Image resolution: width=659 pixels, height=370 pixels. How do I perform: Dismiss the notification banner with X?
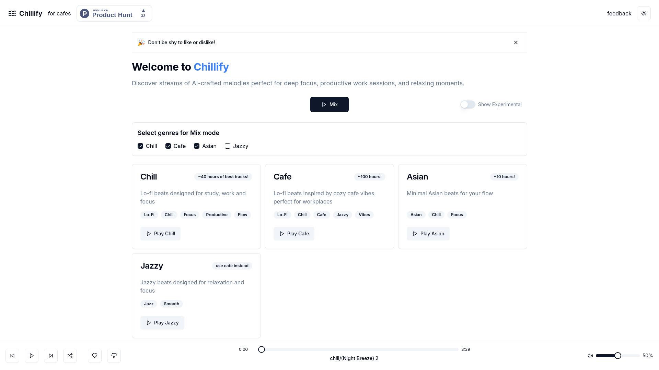click(x=516, y=42)
